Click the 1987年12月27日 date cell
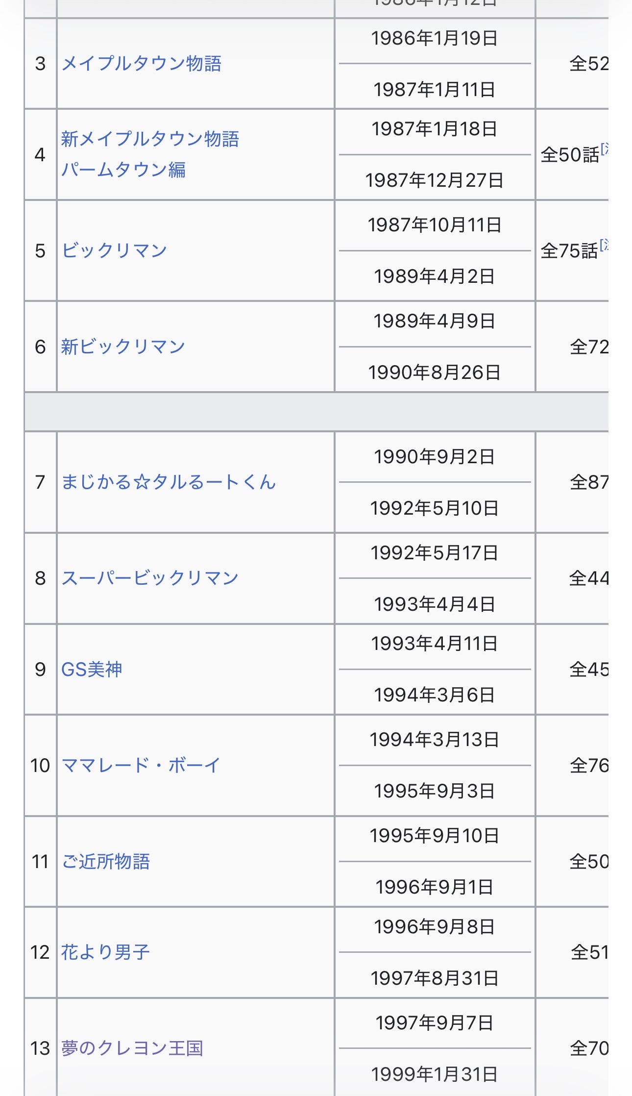 (x=435, y=180)
